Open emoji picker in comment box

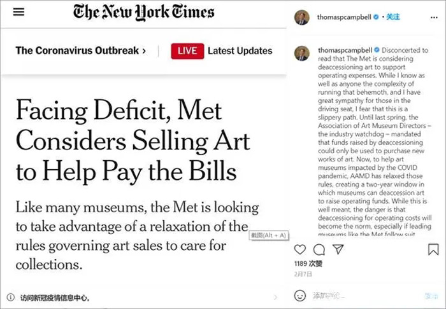coord(300,296)
